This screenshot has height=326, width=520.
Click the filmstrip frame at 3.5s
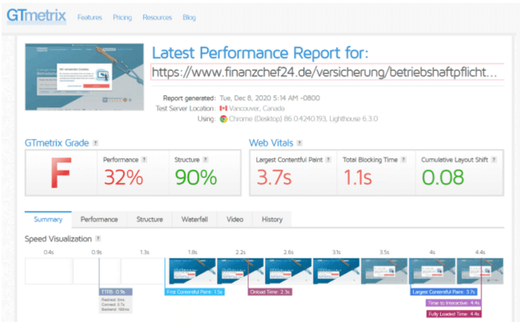[x=384, y=271]
